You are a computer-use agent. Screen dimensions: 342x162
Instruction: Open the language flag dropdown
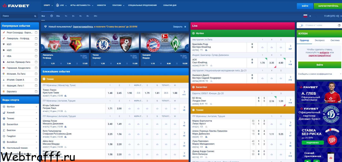(307, 16)
